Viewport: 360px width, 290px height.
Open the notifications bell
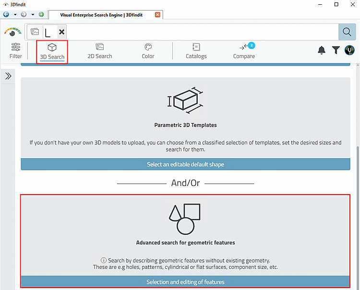coord(322,50)
